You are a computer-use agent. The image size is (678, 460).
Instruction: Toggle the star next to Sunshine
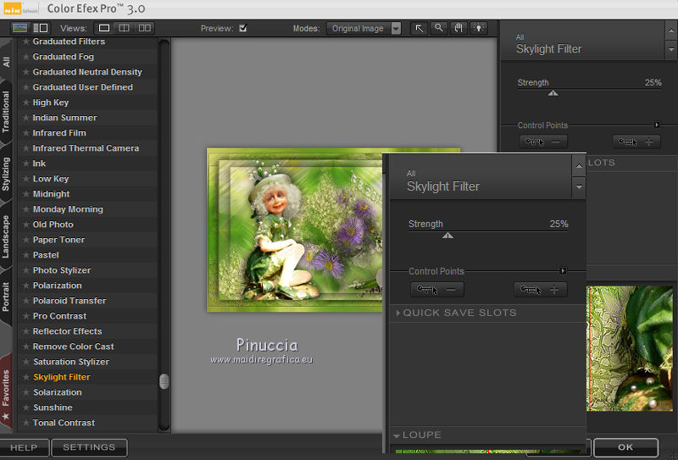26,407
